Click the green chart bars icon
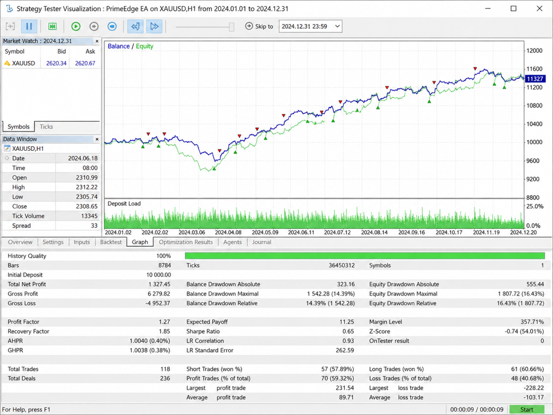This screenshot has width=553, height=415. [x=53, y=26]
